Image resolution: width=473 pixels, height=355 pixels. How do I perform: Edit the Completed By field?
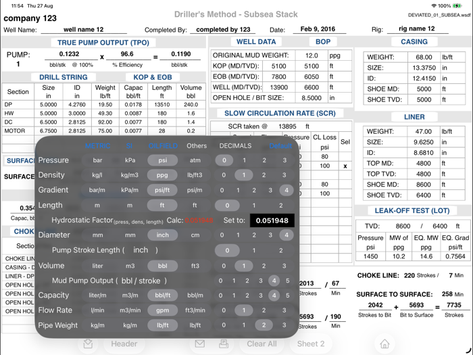[223, 30]
